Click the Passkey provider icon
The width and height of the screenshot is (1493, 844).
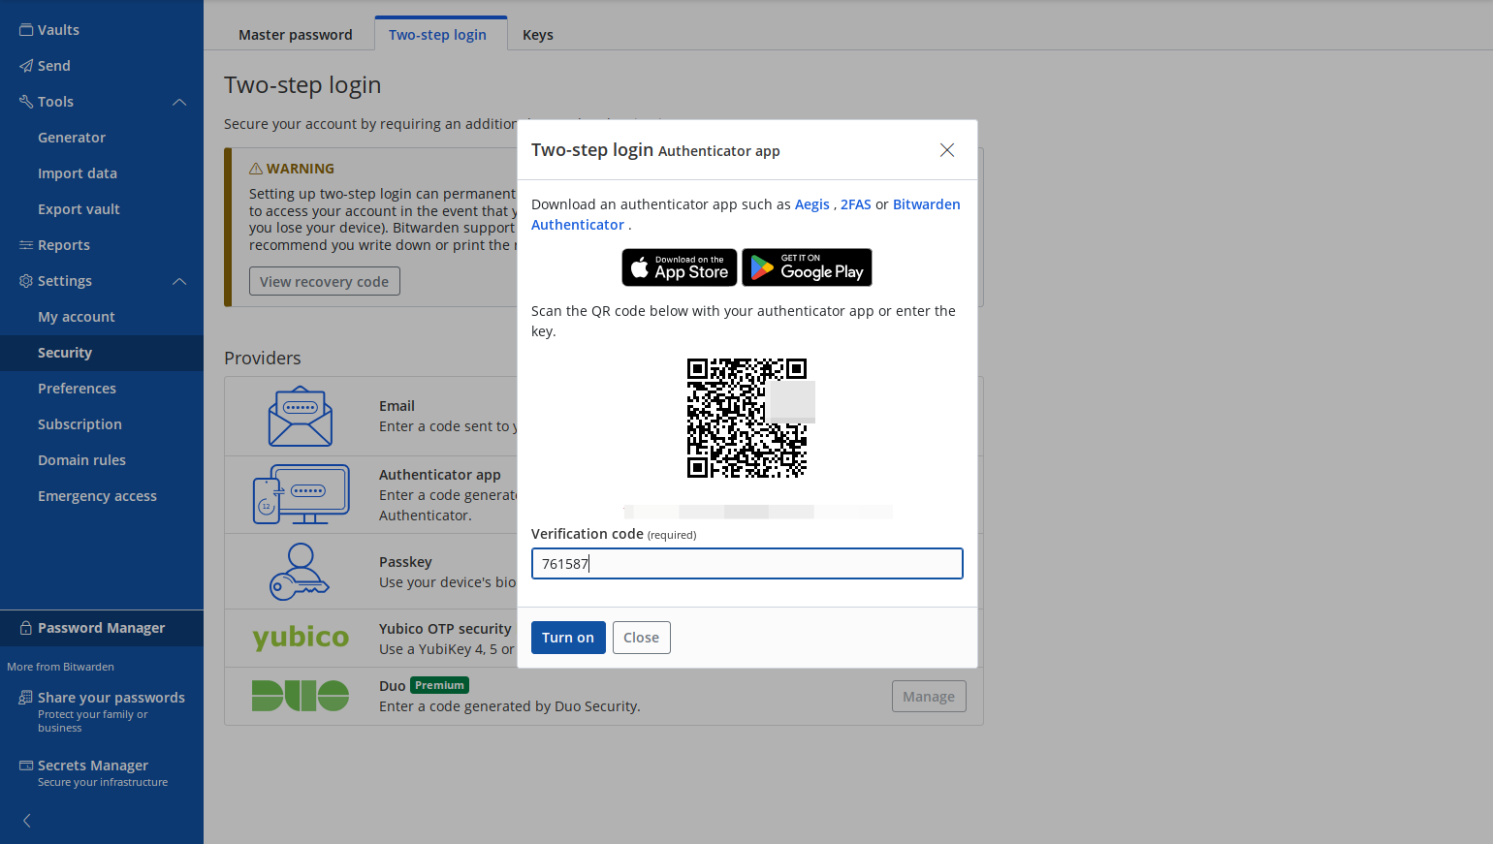click(x=300, y=572)
